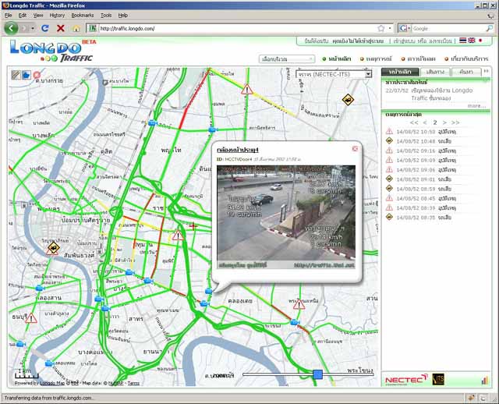Click the slider track below the map
The width and height of the screenshot is (499, 404).
pos(308,374)
